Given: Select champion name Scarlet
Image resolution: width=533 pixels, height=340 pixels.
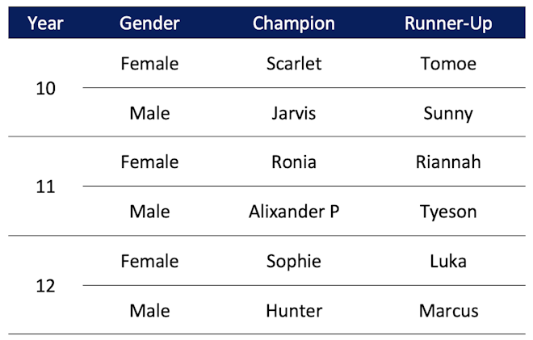Looking at the screenshot, I should click(x=294, y=64).
